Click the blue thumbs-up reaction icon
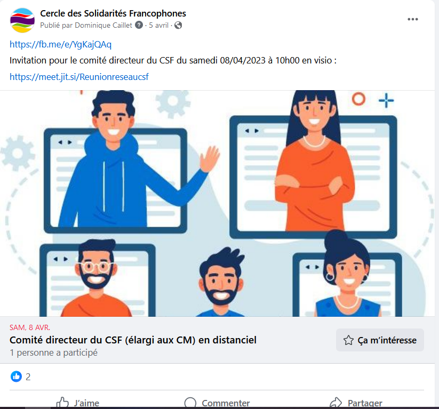This screenshot has width=439, height=409. [16, 376]
